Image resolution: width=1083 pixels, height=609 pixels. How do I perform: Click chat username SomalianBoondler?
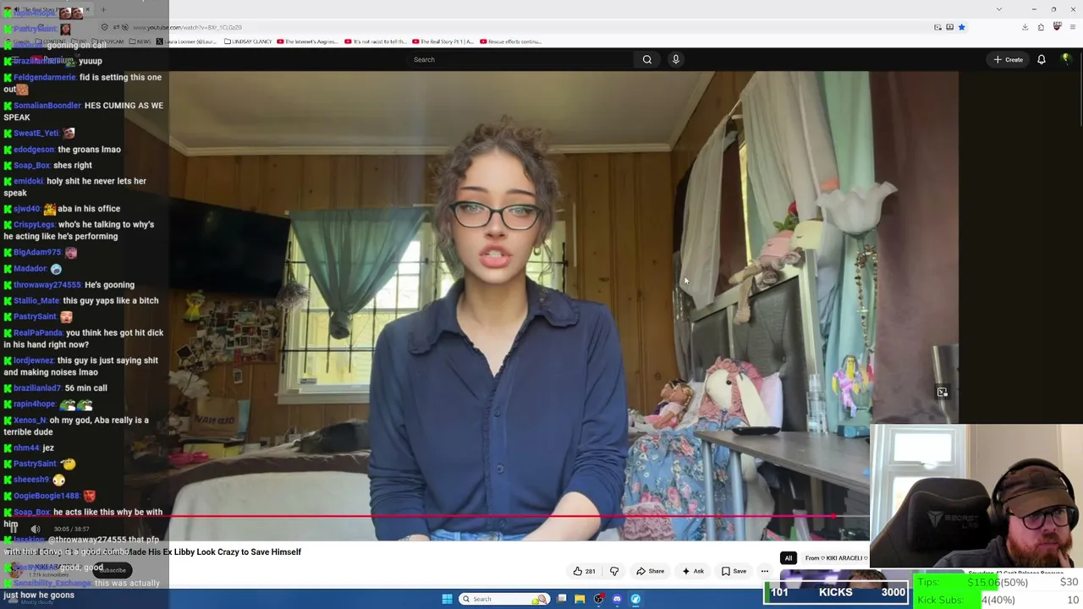[x=47, y=106]
